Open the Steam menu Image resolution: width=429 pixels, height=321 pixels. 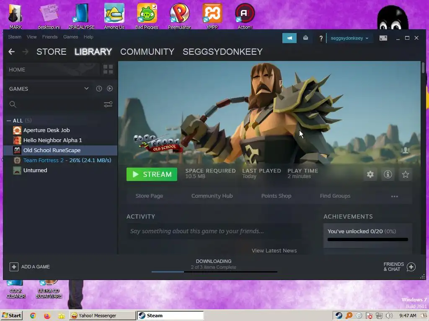pyautogui.click(x=15, y=37)
